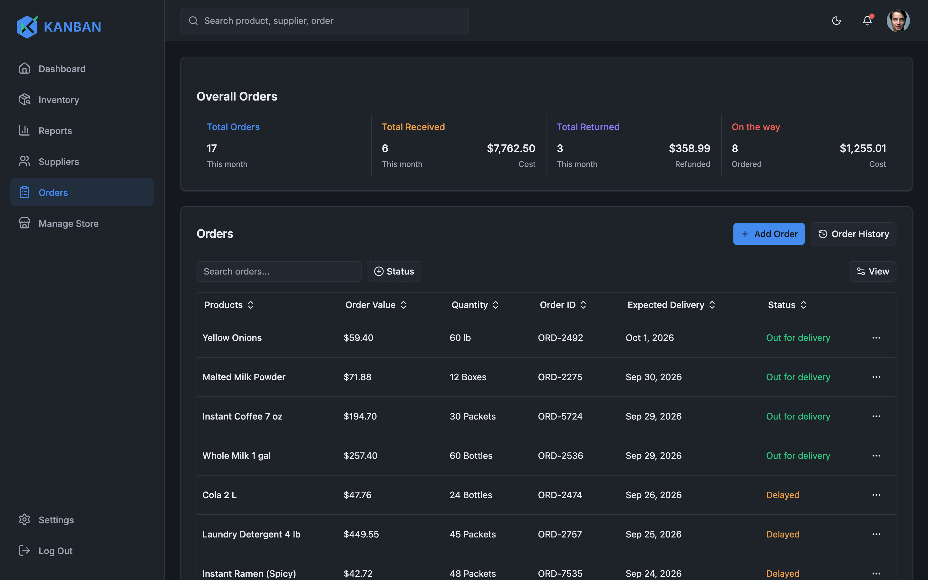Image resolution: width=928 pixels, height=580 pixels.
Task: Sort table by Order ID column
Action: click(563, 305)
